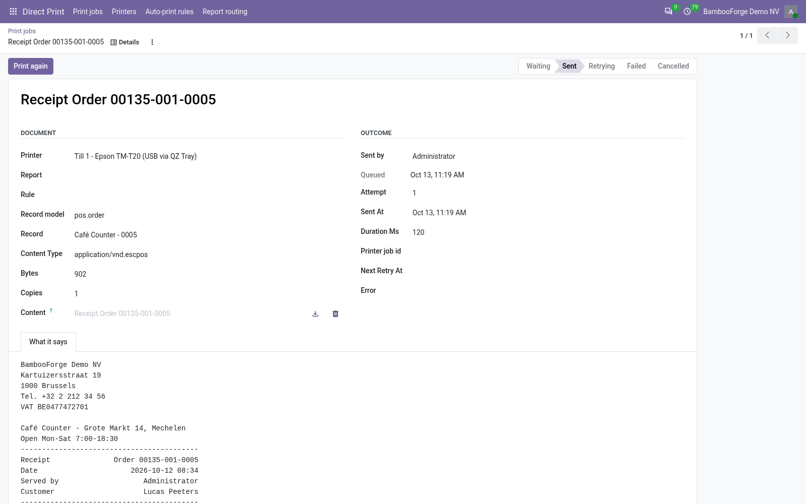
Task: Click the Customer Lucas Peeters receipt line
Action: click(109, 491)
